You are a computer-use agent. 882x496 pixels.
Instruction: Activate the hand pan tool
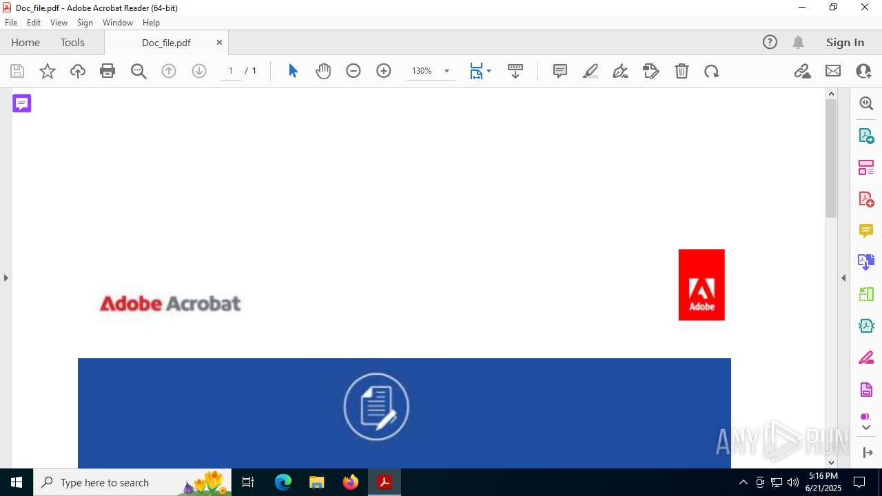click(323, 71)
